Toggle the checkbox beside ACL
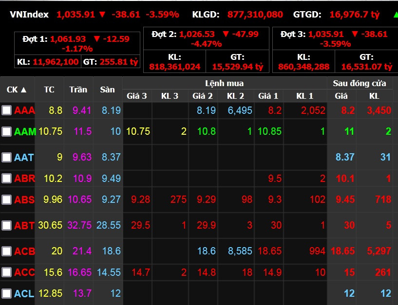This screenshot has height=305, width=398. point(6,293)
